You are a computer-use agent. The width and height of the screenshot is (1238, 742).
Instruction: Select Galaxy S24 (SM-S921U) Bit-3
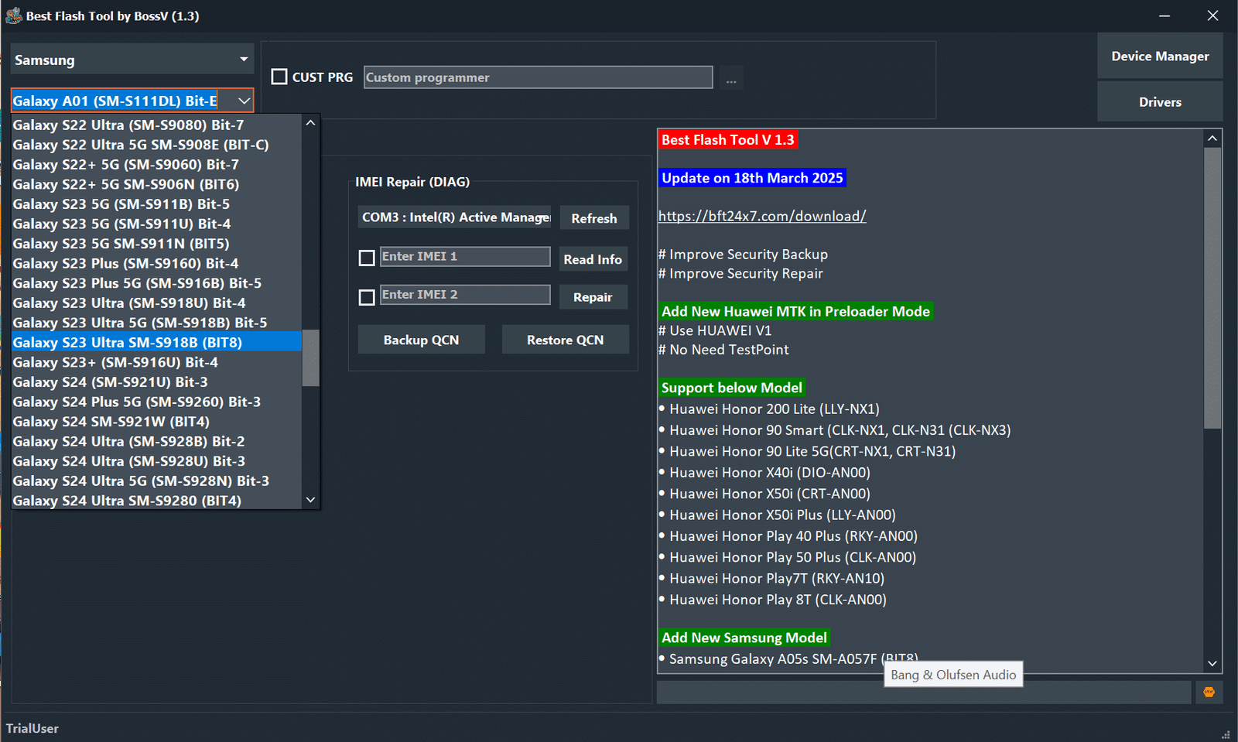coord(156,381)
